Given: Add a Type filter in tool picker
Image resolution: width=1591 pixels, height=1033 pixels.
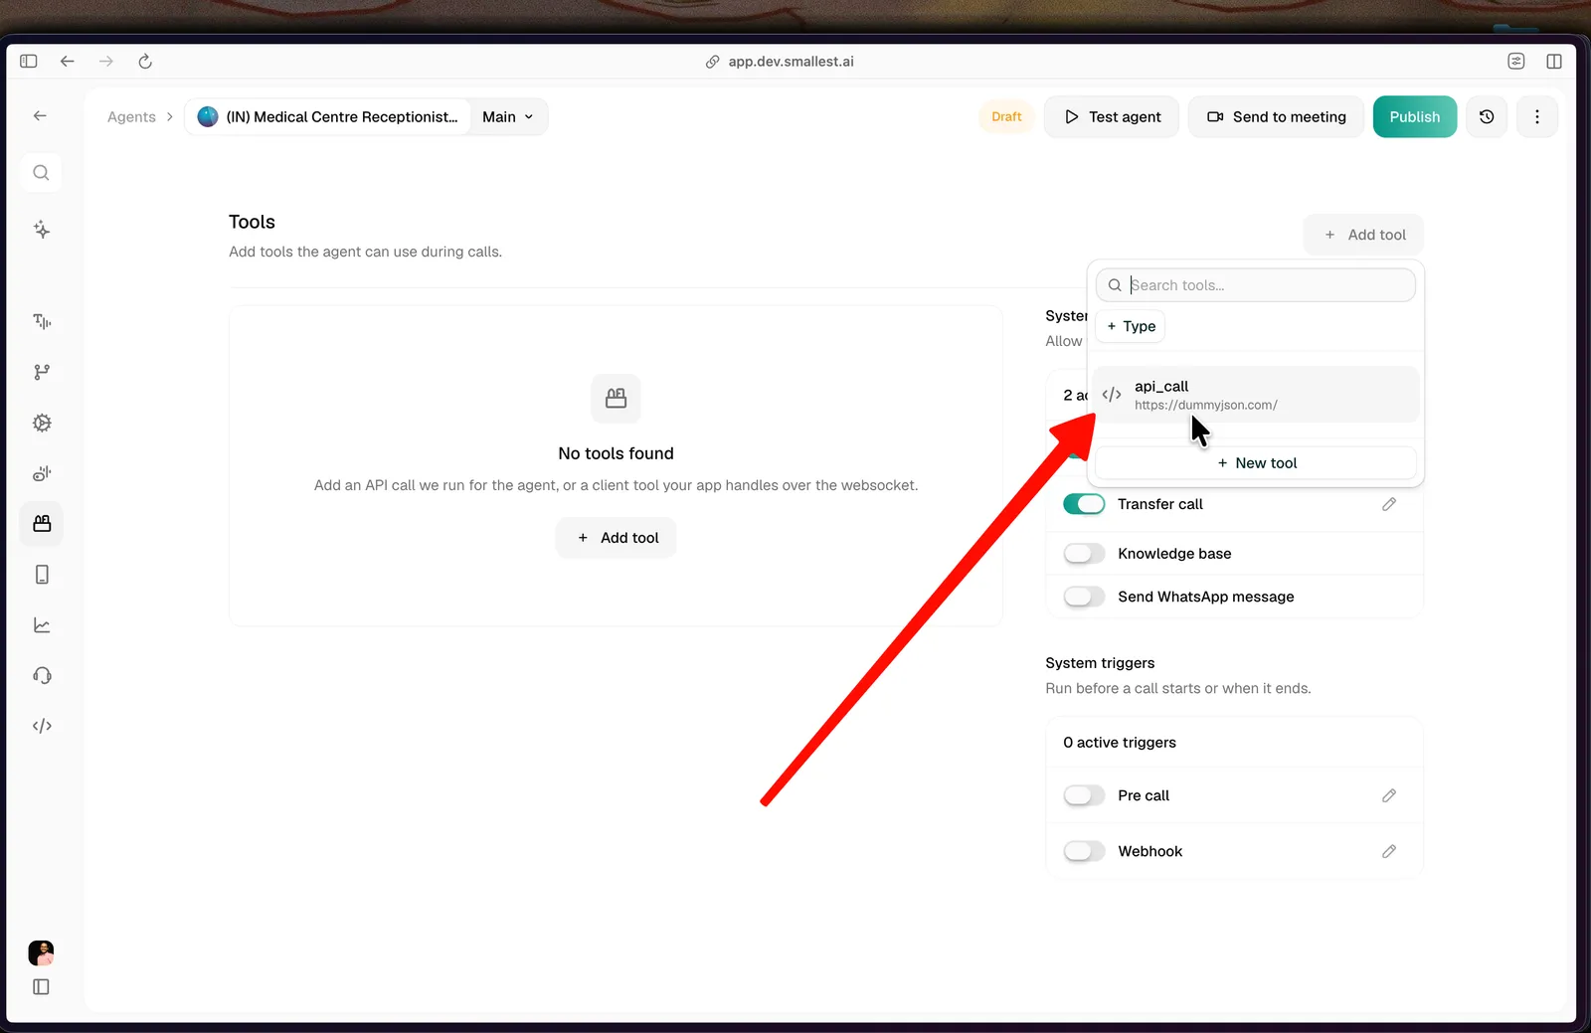Looking at the screenshot, I should [1131, 326].
